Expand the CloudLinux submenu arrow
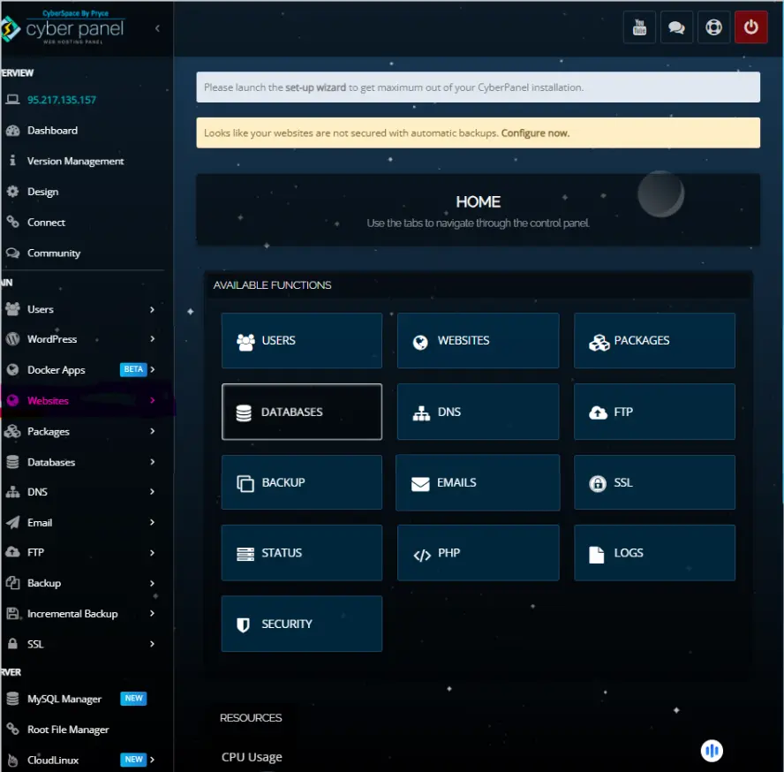Viewport: 784px width, 772px height. click(x=152, y=760)
